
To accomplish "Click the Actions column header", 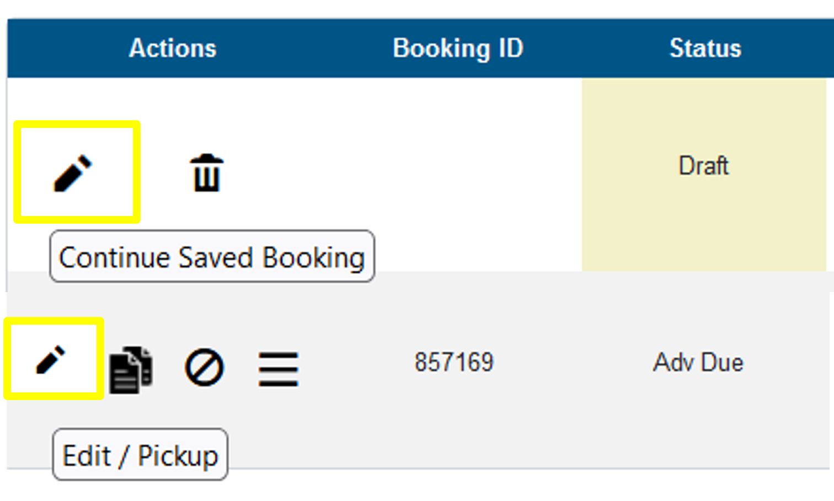I will (x=172, y=48).
